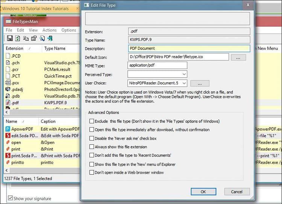Click left arrow of actions list scrollbar
The image size is (282, 204).
pos(7,170)
